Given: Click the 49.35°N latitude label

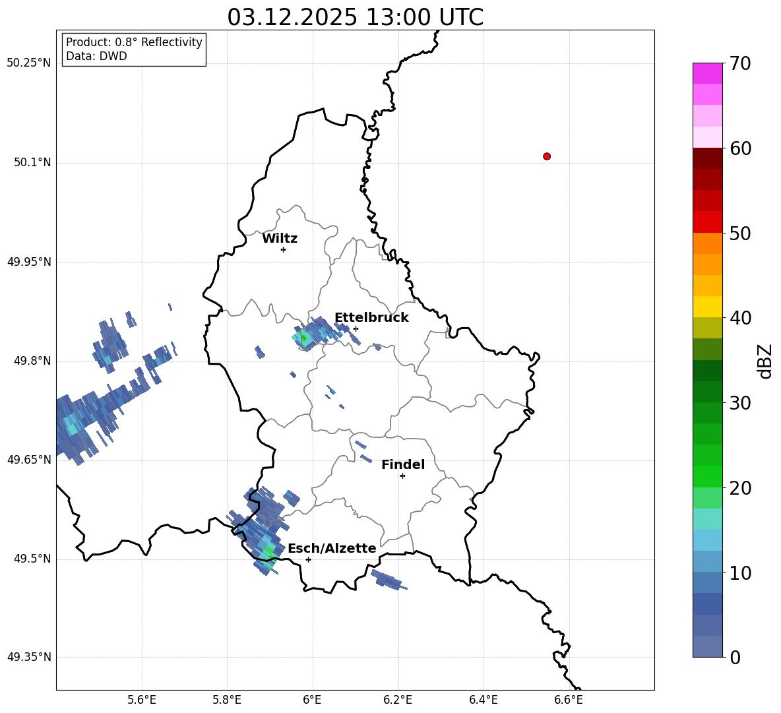Looking at the screenshot, I should point(29,657).
